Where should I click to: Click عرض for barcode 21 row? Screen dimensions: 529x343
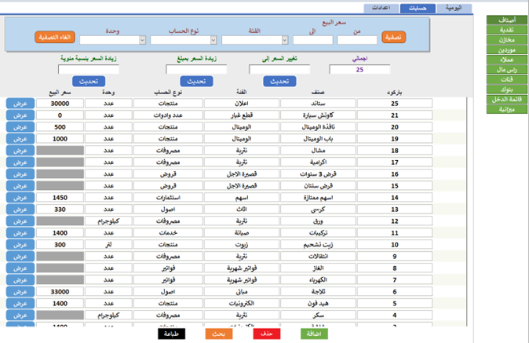[20, 115]
